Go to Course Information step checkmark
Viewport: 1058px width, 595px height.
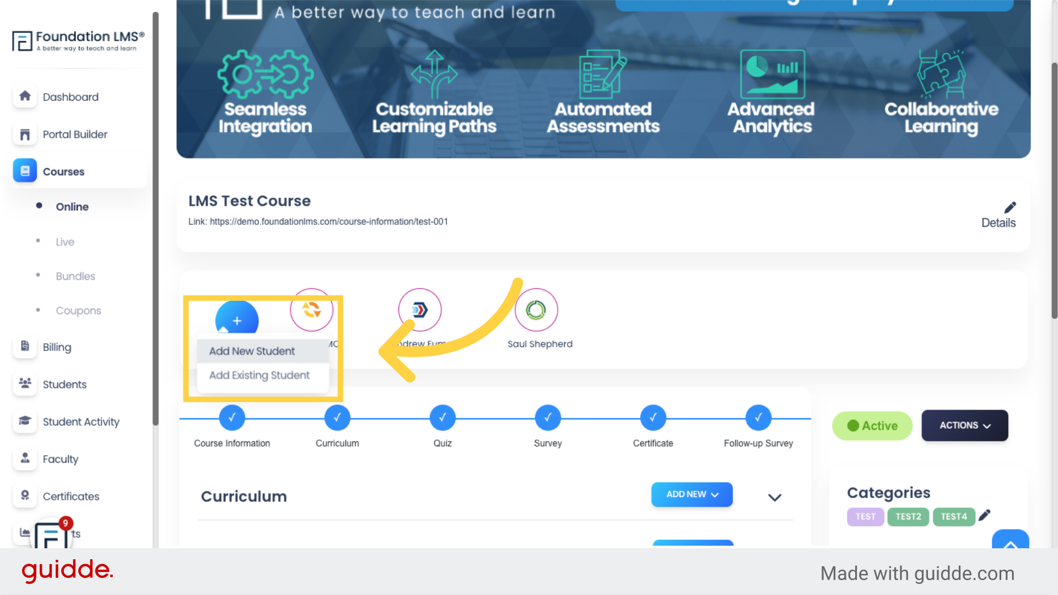click(x=232, y=418)
